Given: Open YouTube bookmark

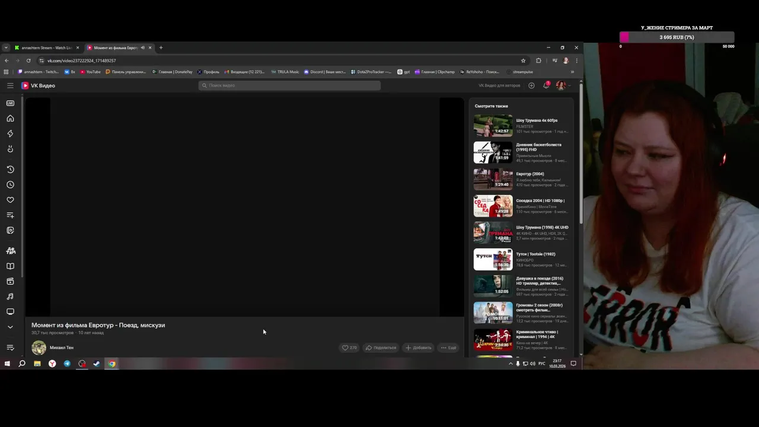Looking at the screenshot, I should coord(90,72).
